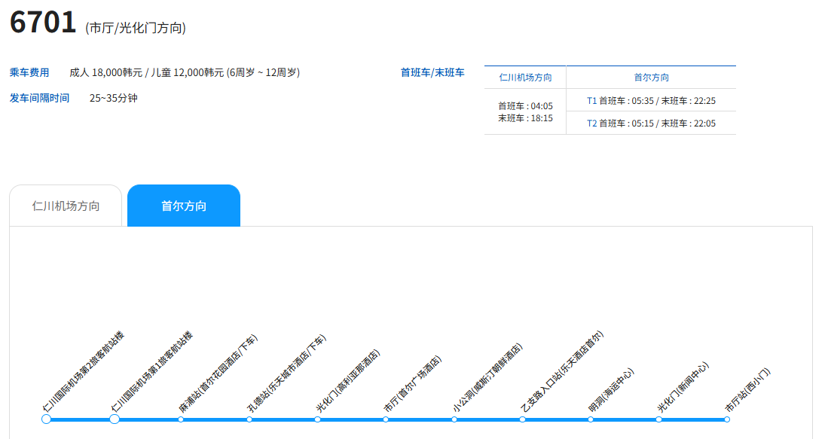Image resolution: width=828 pixels, height=439 pixels.
Task: Click the 光化门(高利亚那酒店) stop dot
Action: tap(317, 419)
